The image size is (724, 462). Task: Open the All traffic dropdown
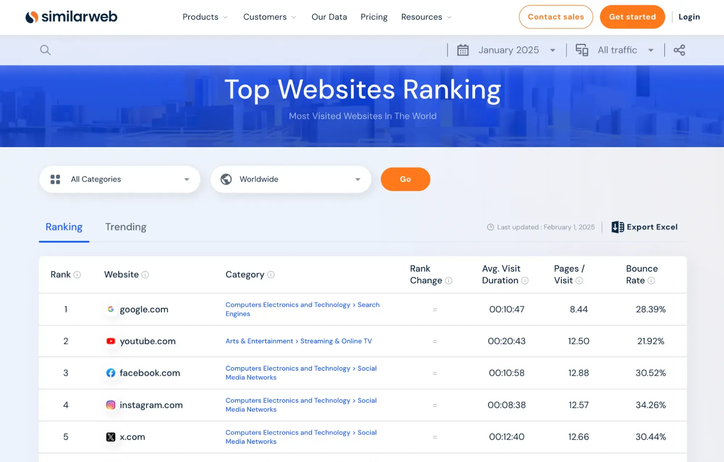coord(625,50)
